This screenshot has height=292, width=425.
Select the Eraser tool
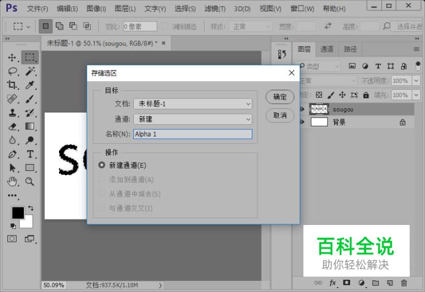point(12,126)
